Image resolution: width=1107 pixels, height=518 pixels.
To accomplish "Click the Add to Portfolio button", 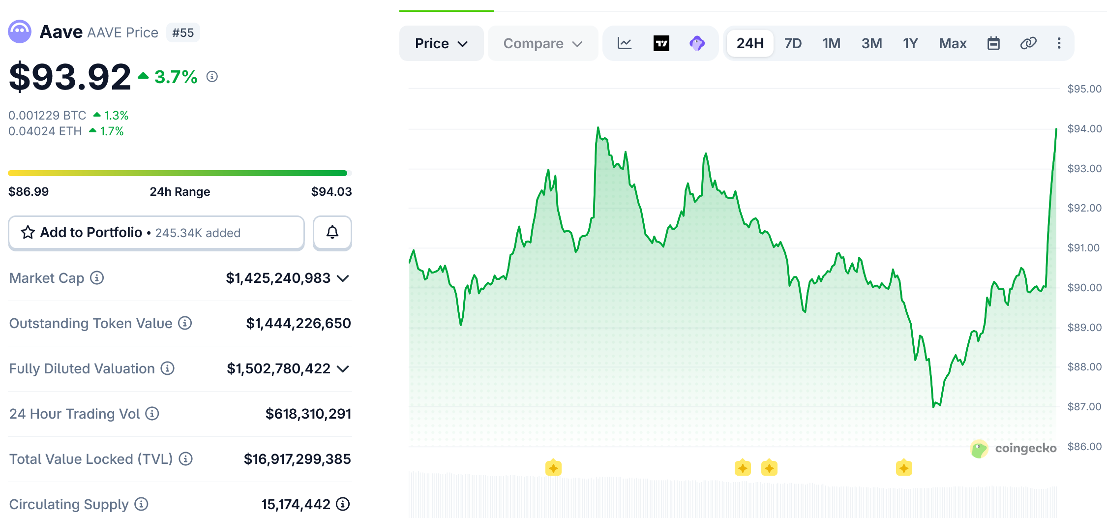I will pos(156,233).
